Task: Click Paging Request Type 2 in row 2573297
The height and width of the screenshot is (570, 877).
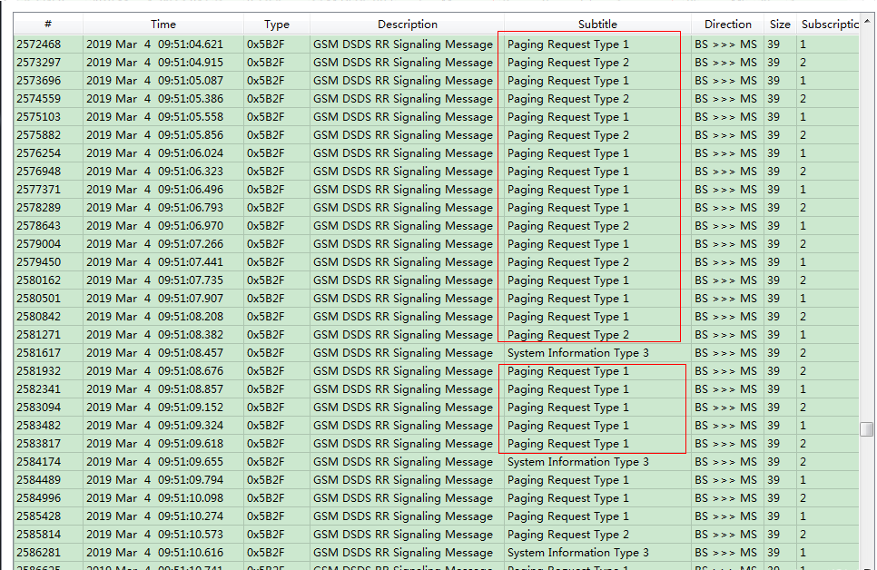Action: (x=567, y=62)
